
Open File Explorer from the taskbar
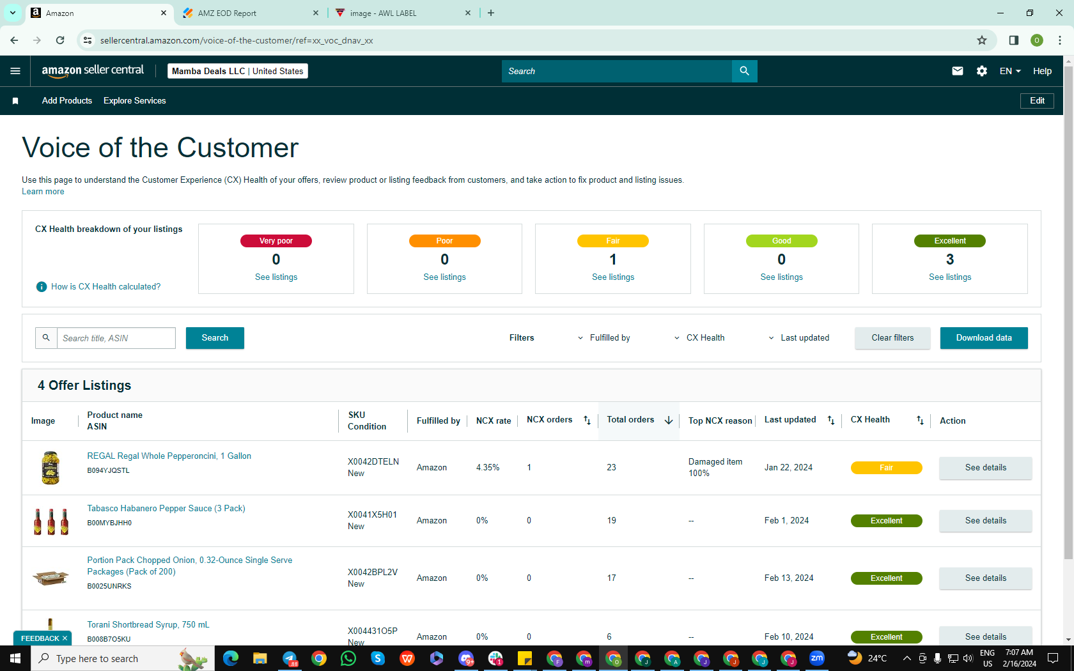pyautogui.click(x=260, y=658)
